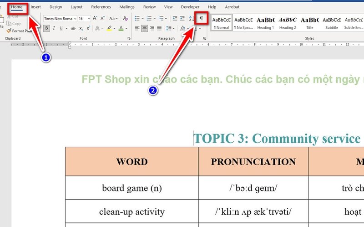Sort the selected text
The width and height of the screenshot is (364, 227).
pyautogui.click(x=192, y=18)
